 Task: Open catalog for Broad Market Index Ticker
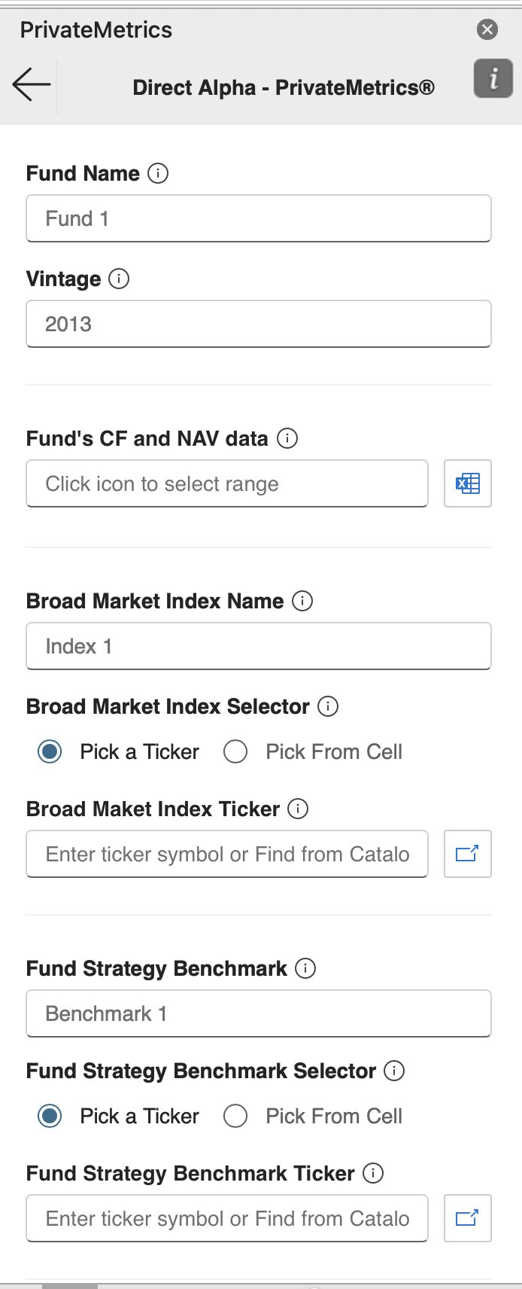[467, 854]
